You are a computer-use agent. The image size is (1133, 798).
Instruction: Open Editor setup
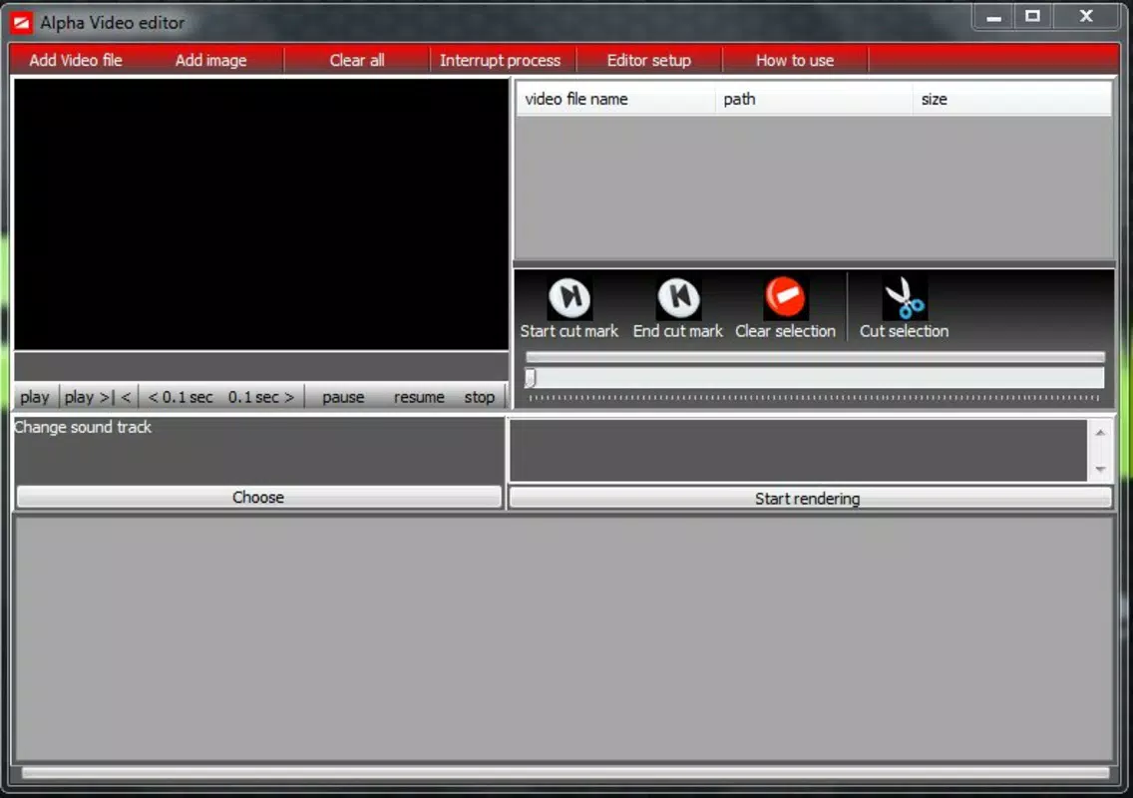pos(649,60)
